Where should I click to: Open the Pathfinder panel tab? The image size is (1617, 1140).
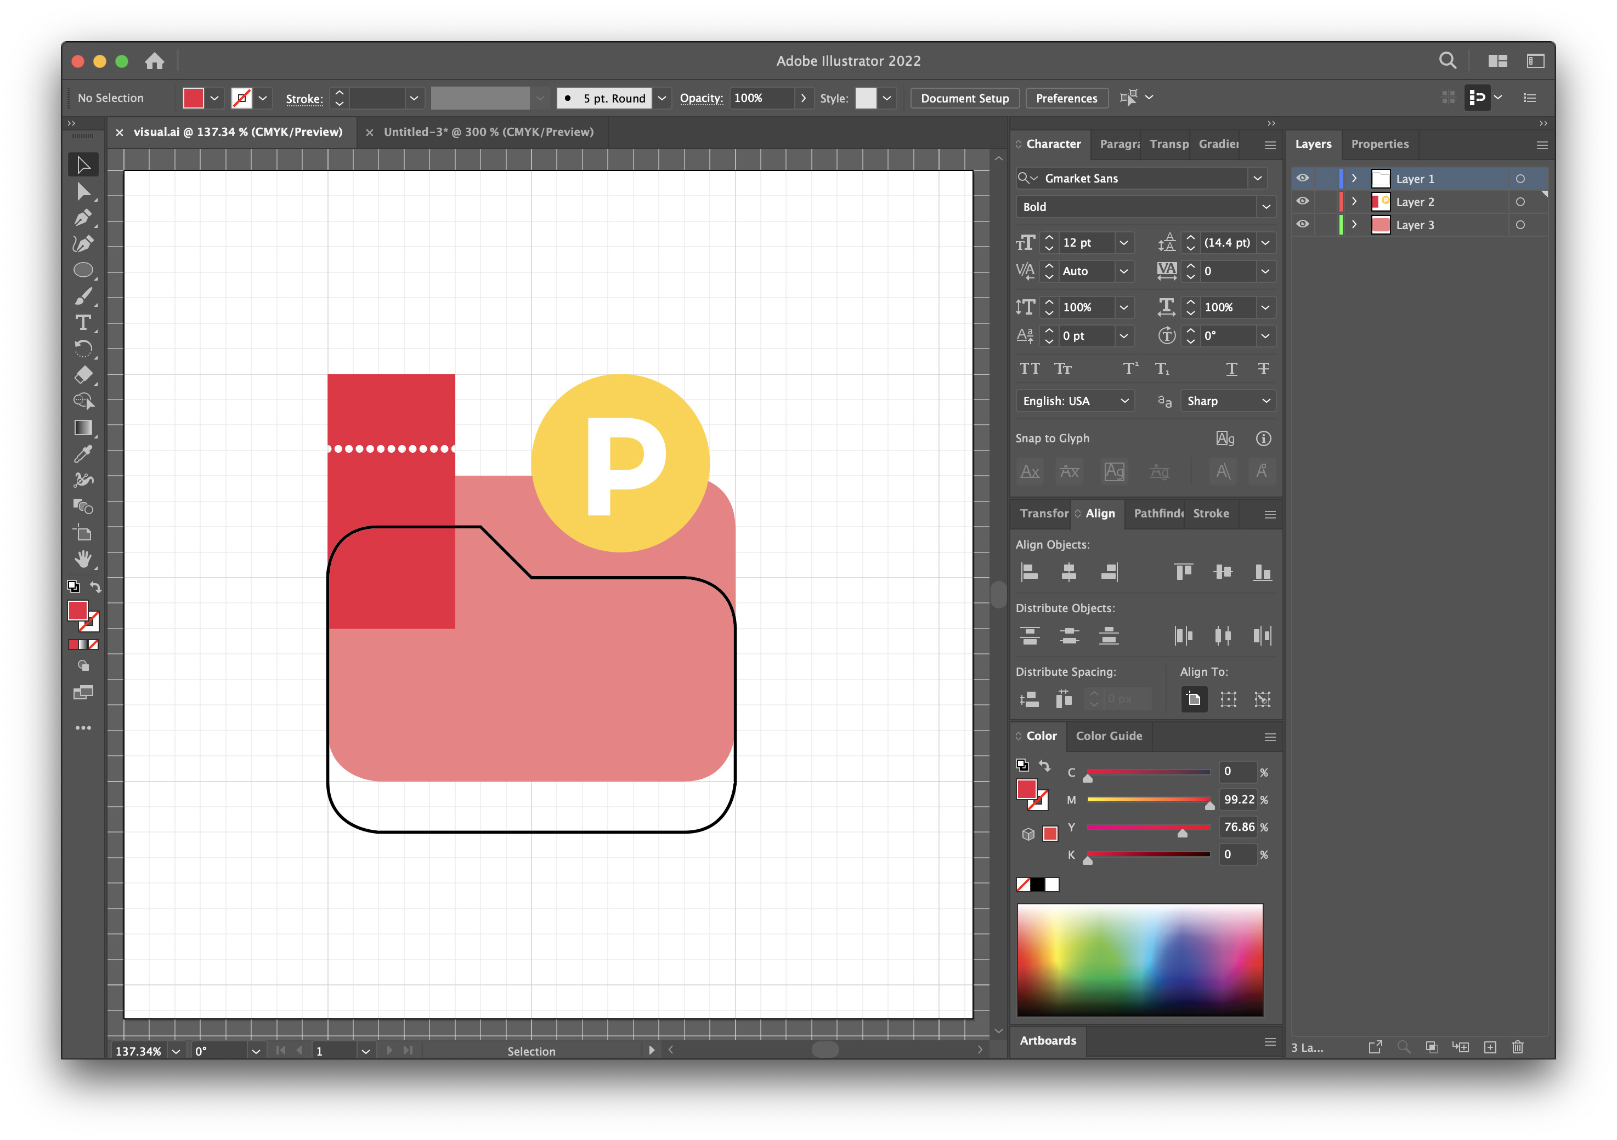(x=1158, y=514)
